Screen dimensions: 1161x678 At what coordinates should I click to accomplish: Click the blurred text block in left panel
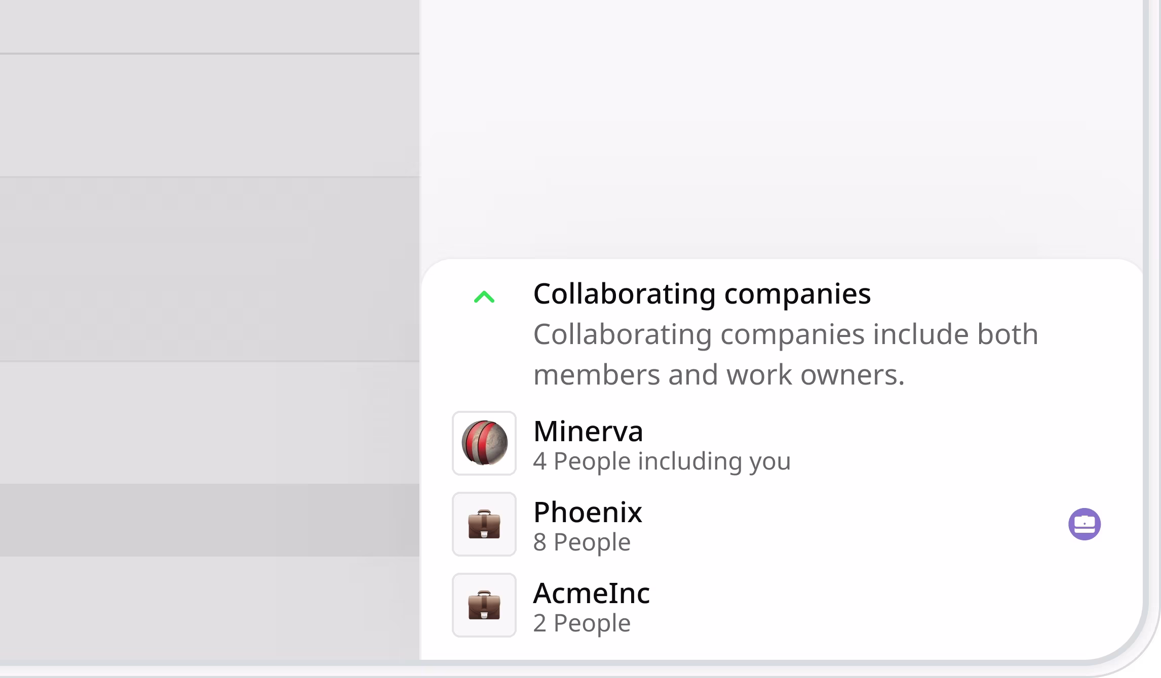pyautogui.click(x=210, y=269)
